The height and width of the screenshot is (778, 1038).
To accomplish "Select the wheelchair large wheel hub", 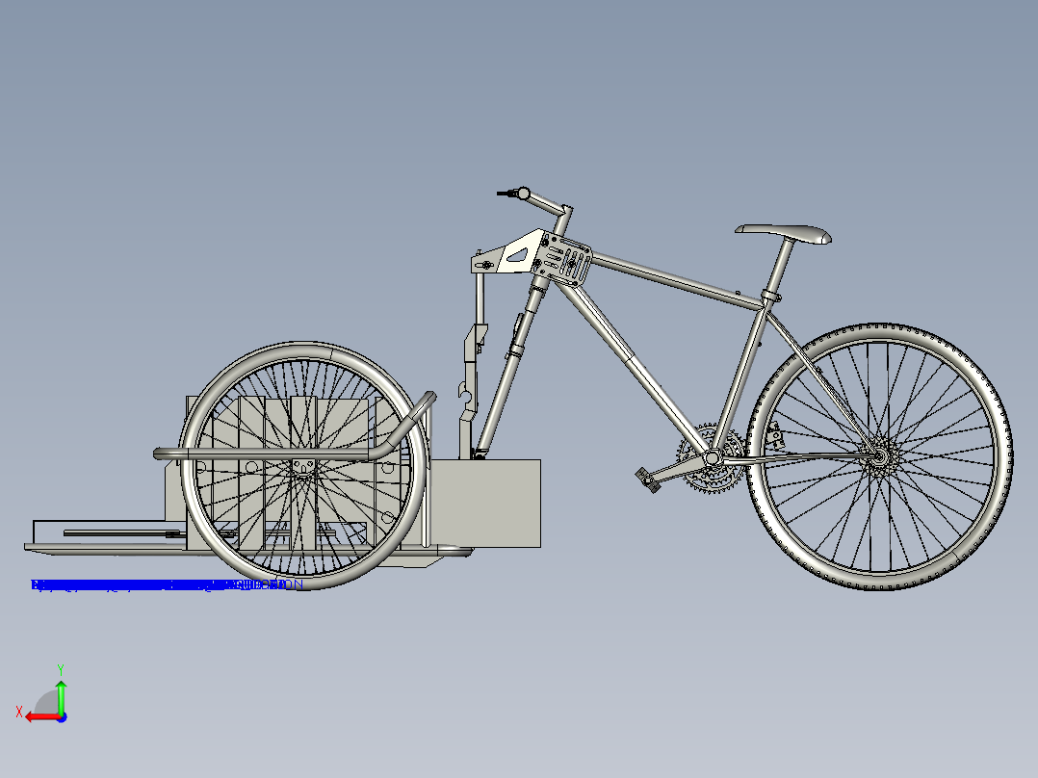I will point(302,467).
